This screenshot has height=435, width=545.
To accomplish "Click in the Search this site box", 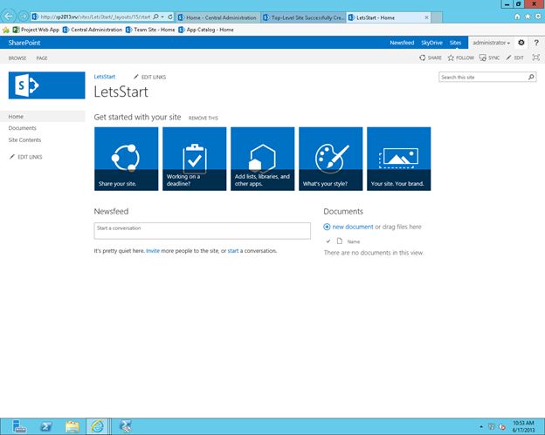I will coord(483,77).
